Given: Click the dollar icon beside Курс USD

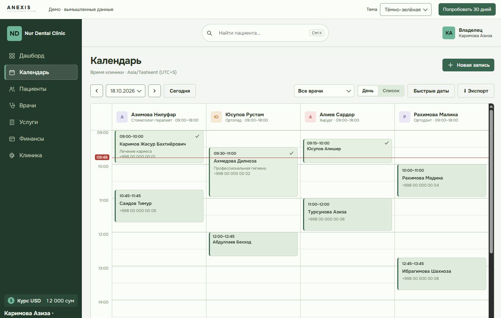Looking at the screenshot, I should (x=11, y=301).
